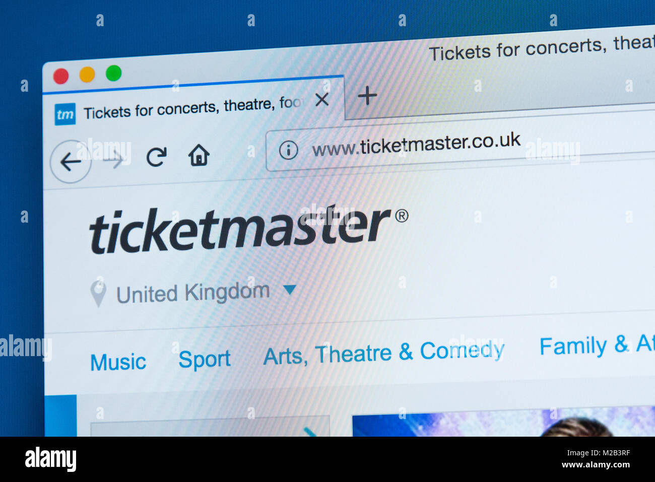Viewport: 655px width, 482px height.
Task: Open the Family & Attractions category
Action: click(x=597, y=345)
